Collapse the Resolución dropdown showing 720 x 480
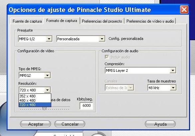 pos(35,90)
